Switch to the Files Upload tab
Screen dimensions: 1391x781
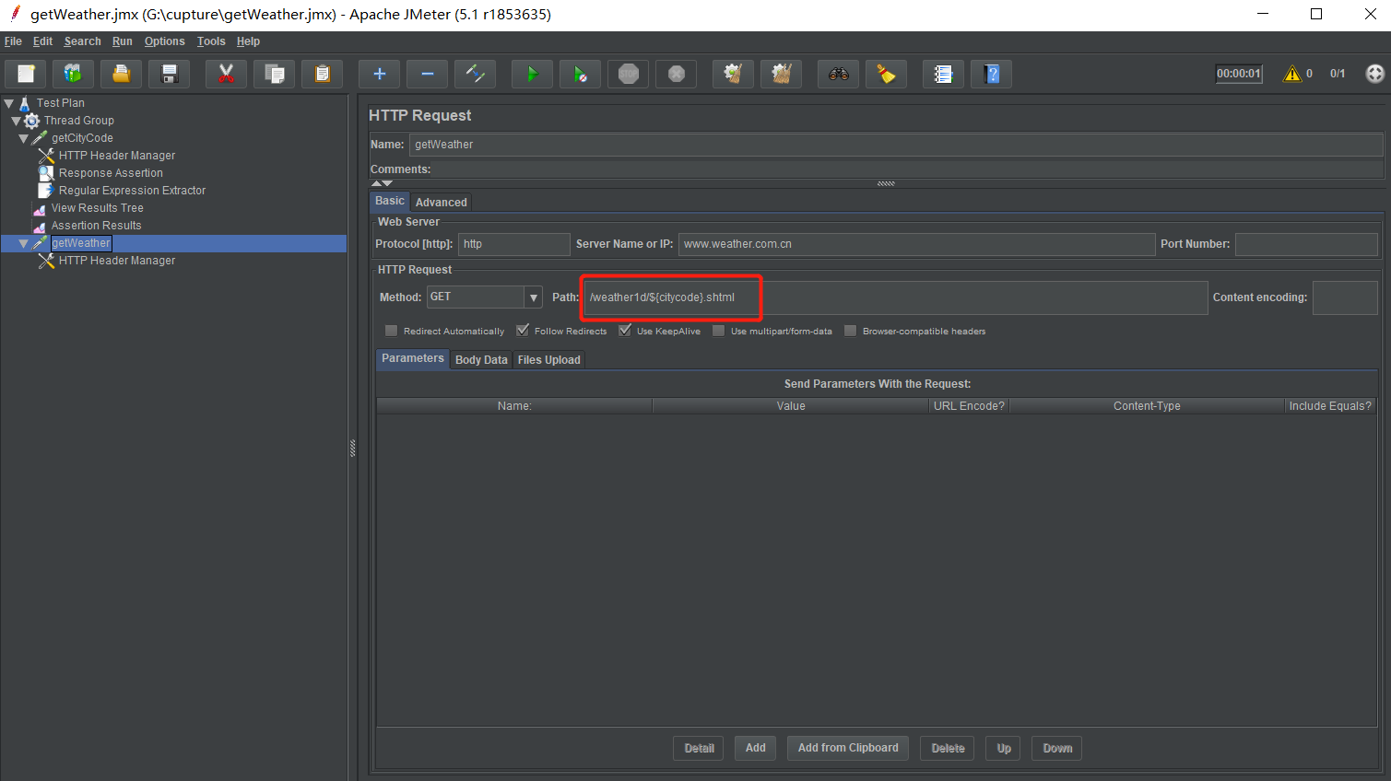coord(549,360)
